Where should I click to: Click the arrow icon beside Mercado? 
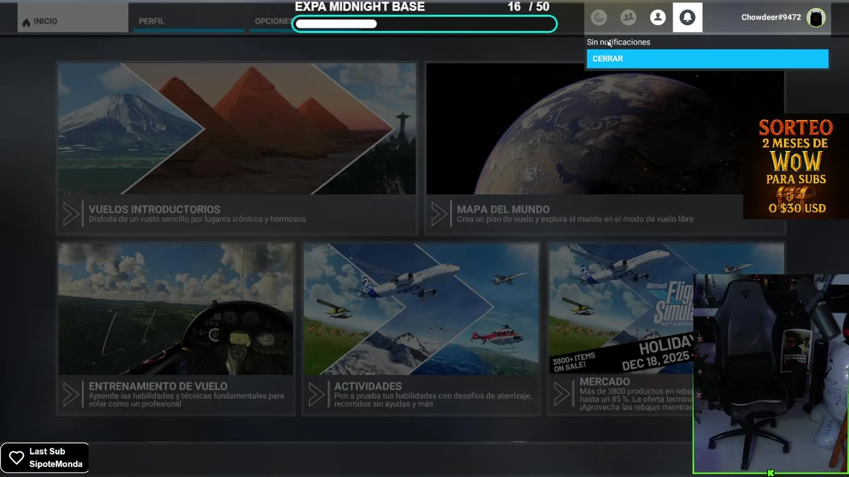click(x=562, y=395)
